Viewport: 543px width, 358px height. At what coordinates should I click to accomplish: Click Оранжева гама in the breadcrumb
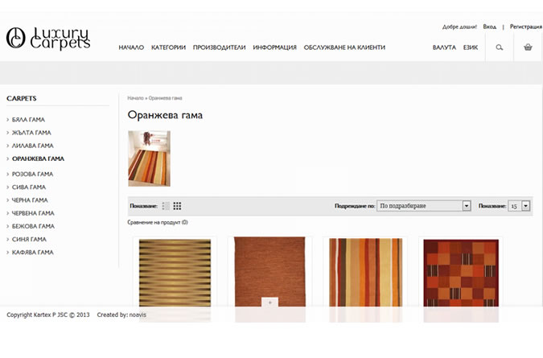click(x=165, y=98)
